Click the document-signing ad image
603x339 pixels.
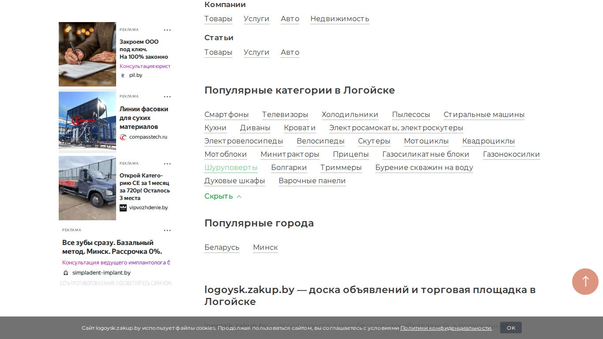[87, 54]
